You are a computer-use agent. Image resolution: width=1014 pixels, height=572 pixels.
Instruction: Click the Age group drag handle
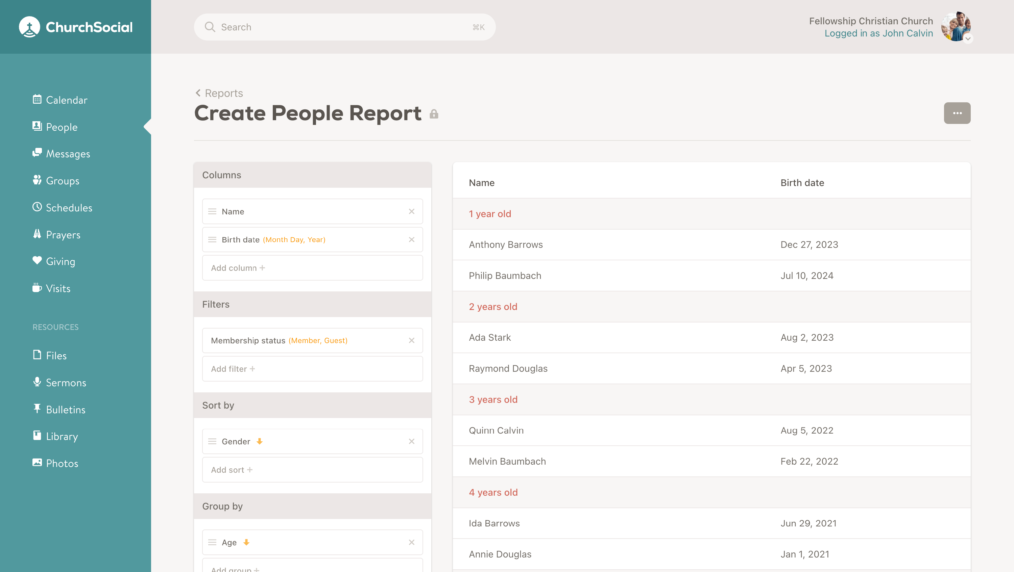click(x=212, y=542)
